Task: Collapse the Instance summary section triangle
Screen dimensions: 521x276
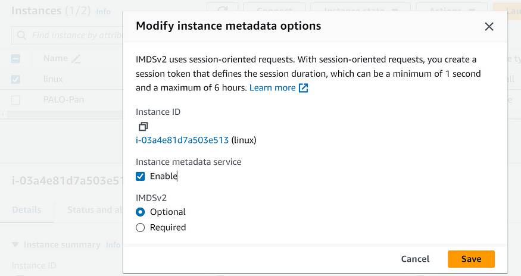Action: 15,245
